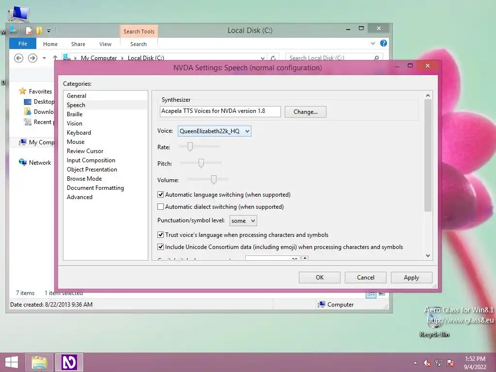
Task: Open the Vision settings category
Action: (x=74, y=124)
